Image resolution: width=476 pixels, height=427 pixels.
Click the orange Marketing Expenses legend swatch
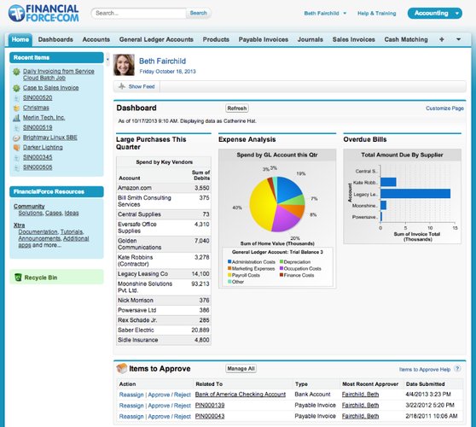(x=229, y=268)
